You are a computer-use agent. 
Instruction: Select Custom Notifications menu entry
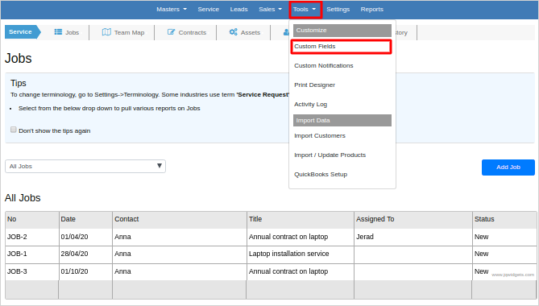point(323,65)
